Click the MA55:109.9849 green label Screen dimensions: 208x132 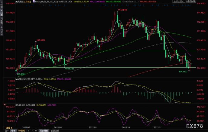[x=114, y=2]
